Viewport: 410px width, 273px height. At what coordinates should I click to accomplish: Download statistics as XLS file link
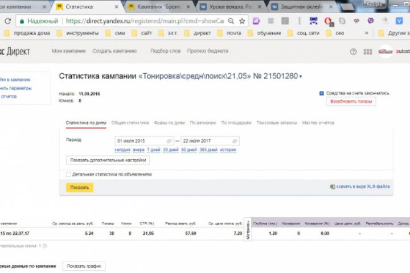363,187
